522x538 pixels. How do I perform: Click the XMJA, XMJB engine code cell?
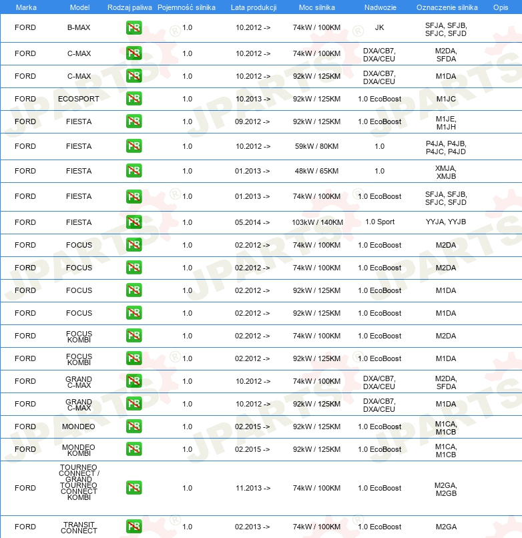pos(446,172)
